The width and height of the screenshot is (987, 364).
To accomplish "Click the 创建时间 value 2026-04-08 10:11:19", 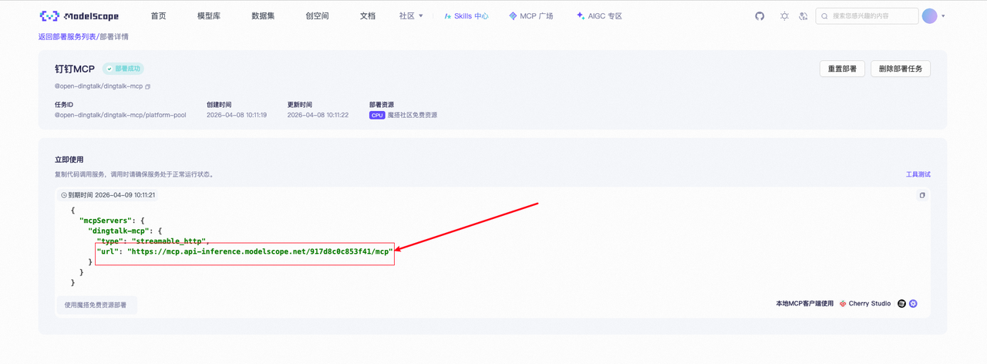I will (237, 115).
